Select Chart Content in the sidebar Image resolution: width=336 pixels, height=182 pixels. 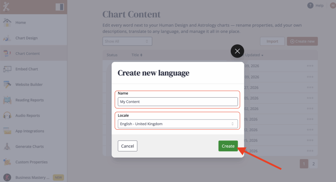28,54
